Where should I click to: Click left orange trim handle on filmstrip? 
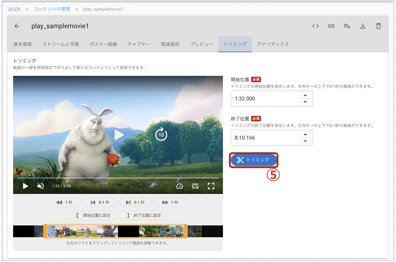(45, 231)
